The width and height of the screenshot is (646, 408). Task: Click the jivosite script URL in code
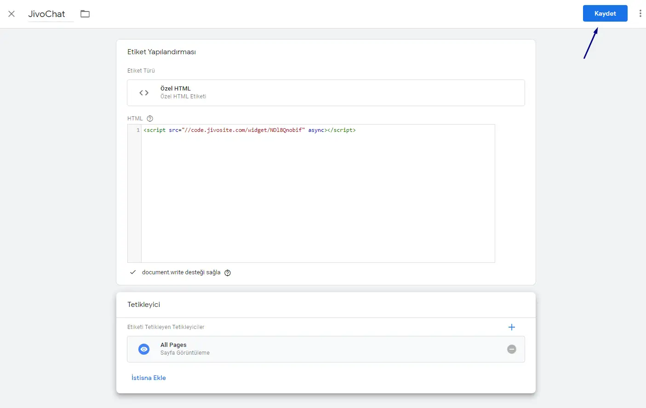tap(244, 130)
